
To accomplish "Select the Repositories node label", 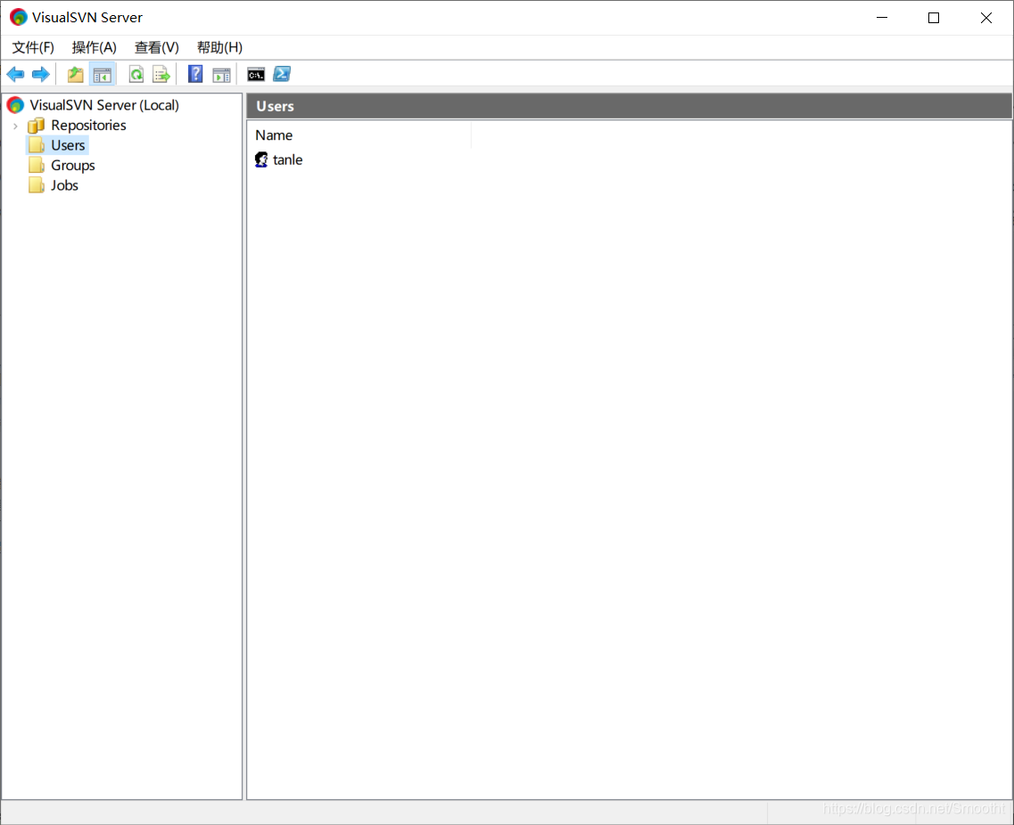I will click(x=88, y=126).
